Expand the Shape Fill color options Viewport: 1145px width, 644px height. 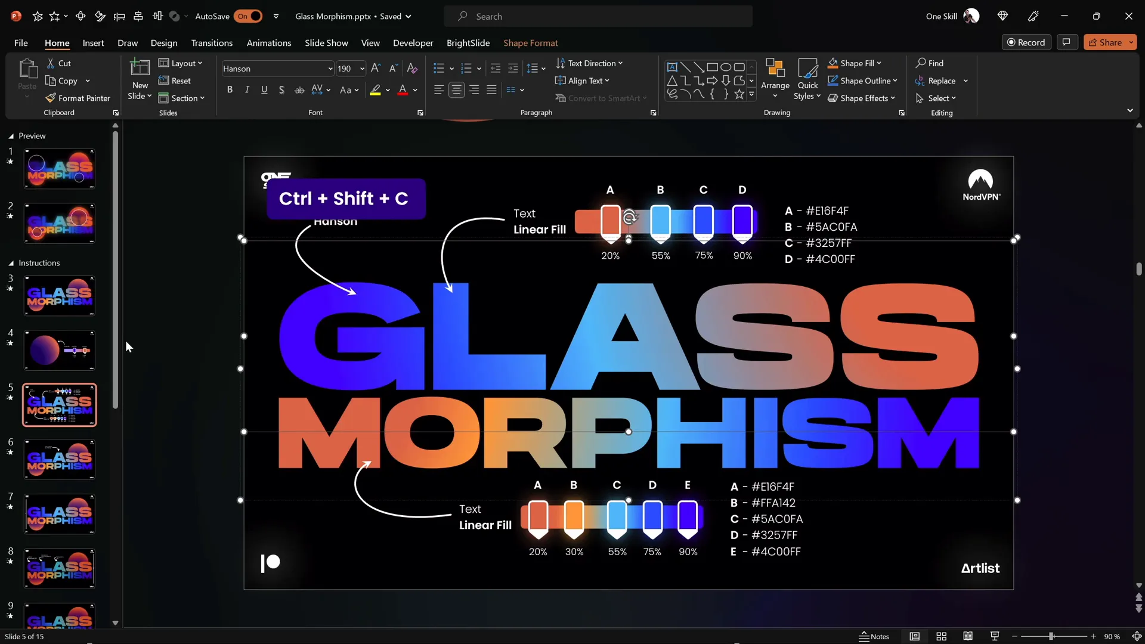click(880, 63)
